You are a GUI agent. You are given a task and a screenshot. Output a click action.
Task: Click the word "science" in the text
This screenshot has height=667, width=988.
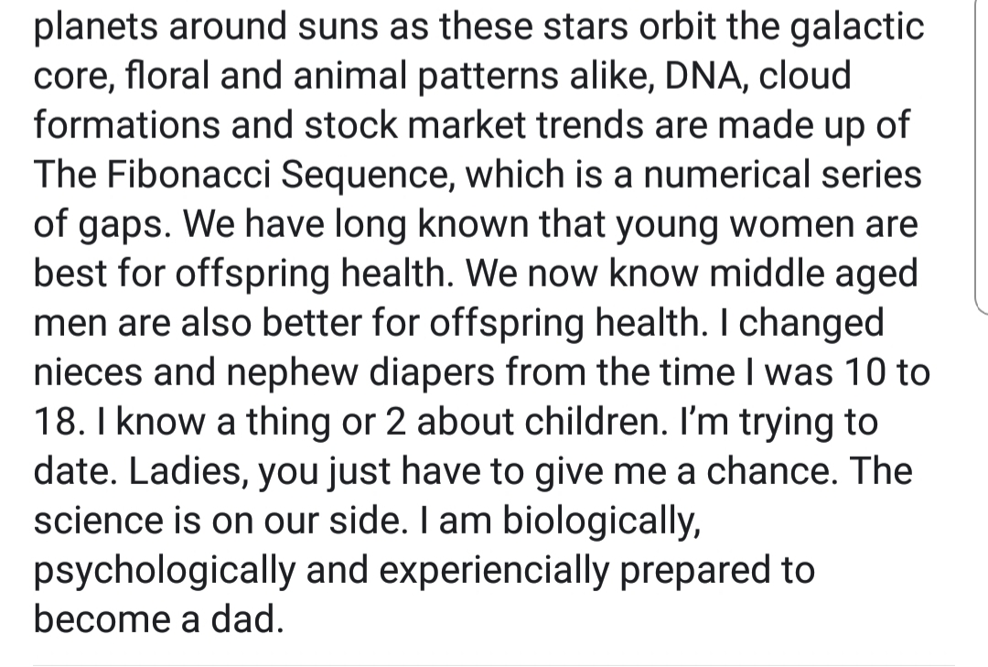(98, 521)
